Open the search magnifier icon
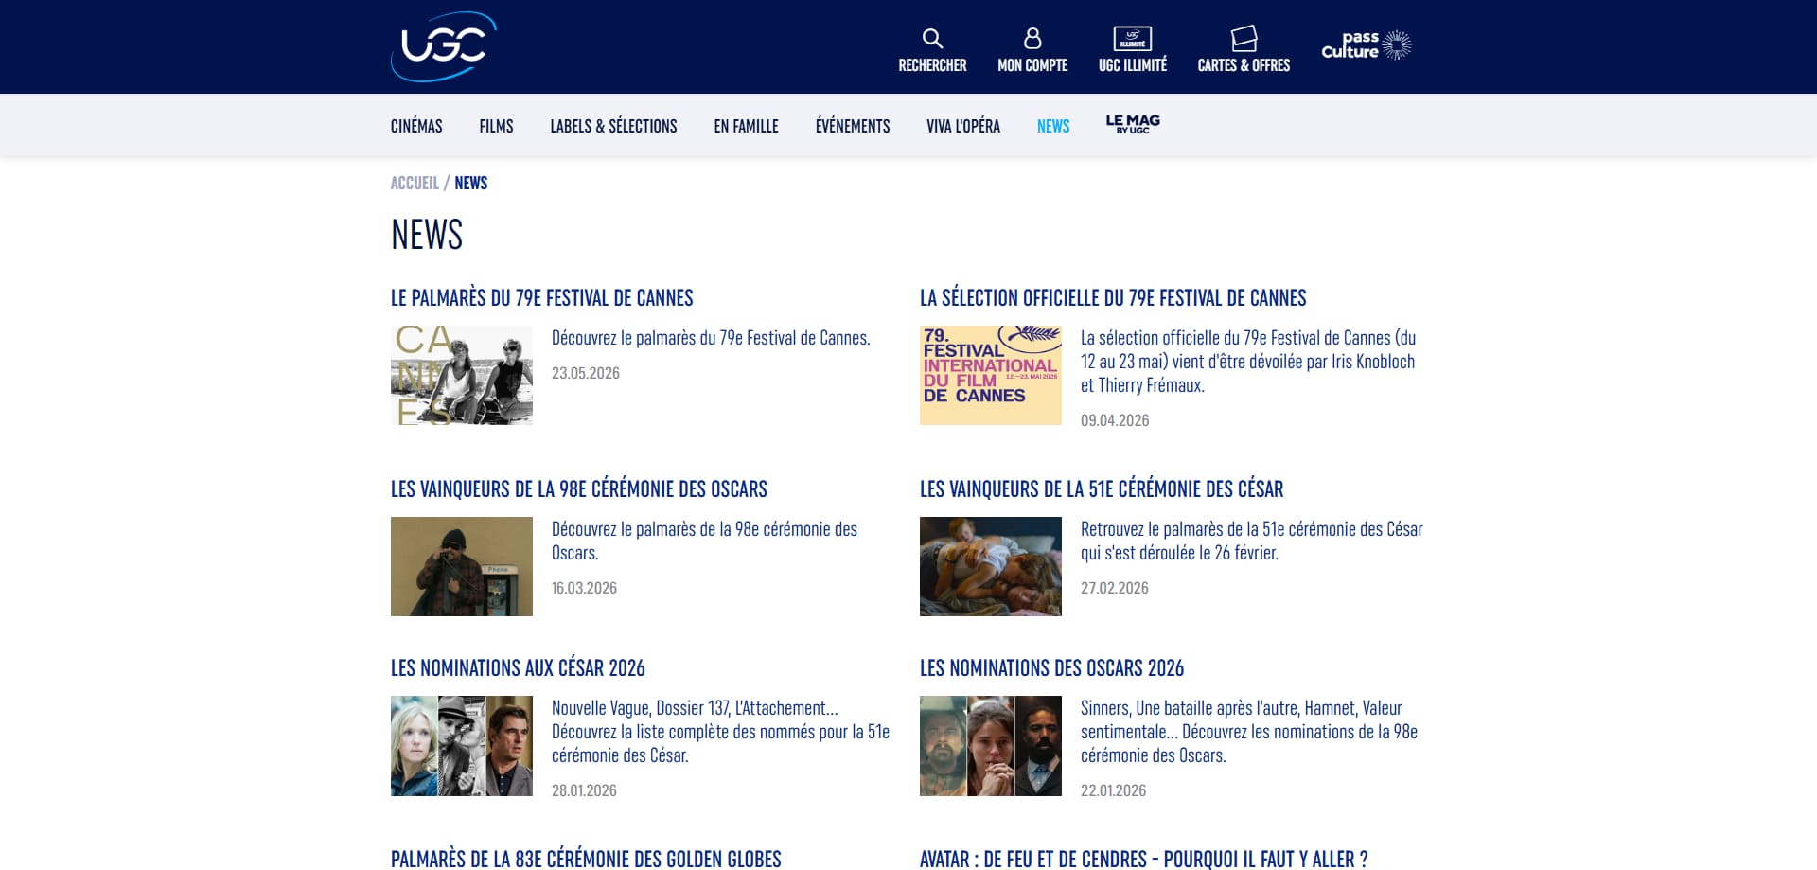The height and width of the screenshot is (870, 1817). [932, 39]
